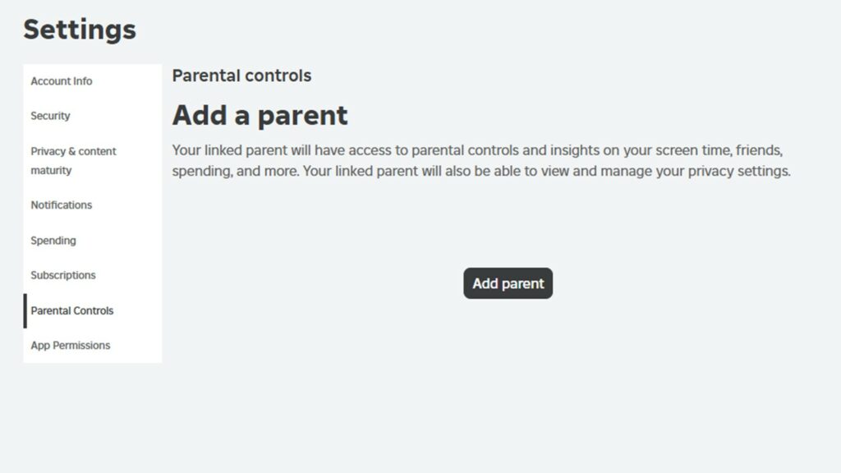Click the words 'screen time' in description
This screenshot has height=473, width=841.
665,151
